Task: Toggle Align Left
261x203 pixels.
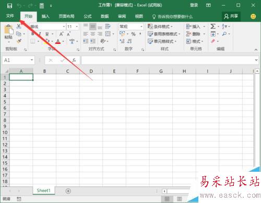Action: pyautogui.click(x=86, y=34)
